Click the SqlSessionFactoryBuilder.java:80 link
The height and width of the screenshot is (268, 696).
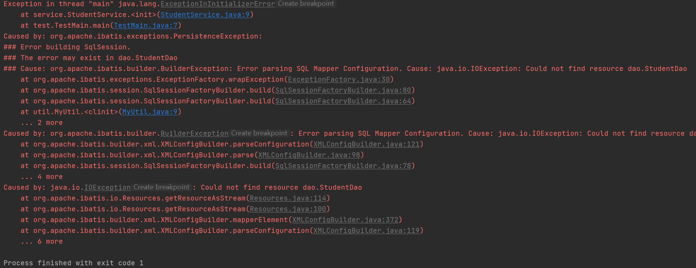pos(343,90)
